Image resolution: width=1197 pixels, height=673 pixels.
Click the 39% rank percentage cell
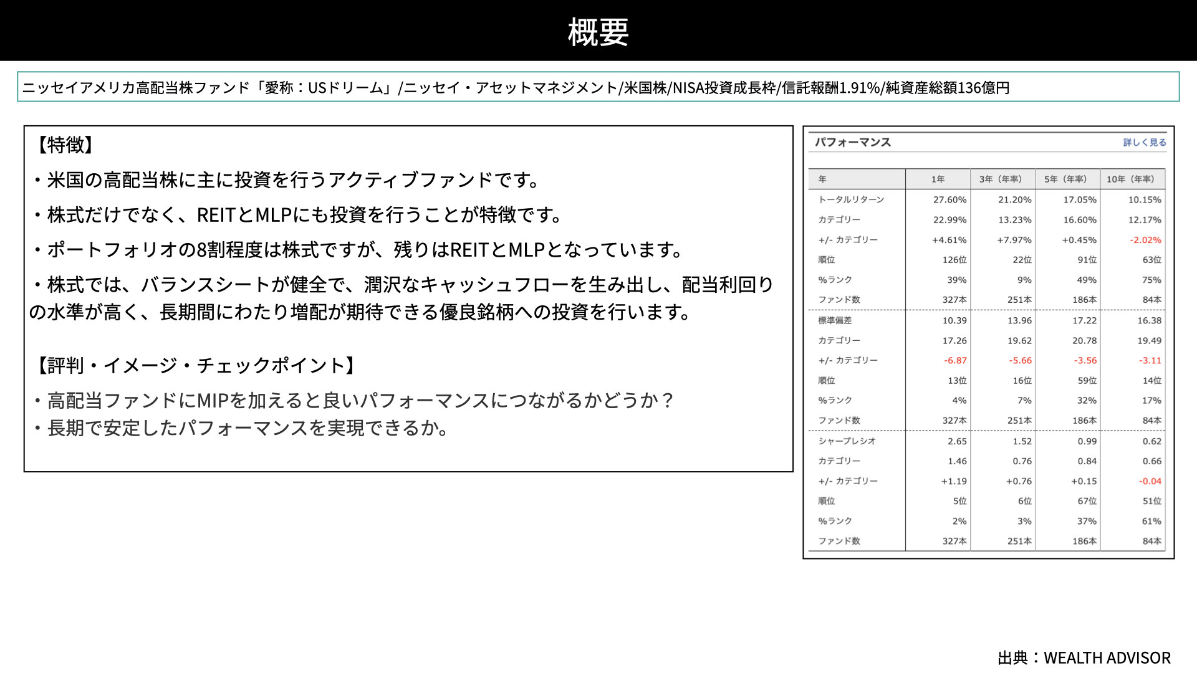pyautogui.click(x=956, y=280)
